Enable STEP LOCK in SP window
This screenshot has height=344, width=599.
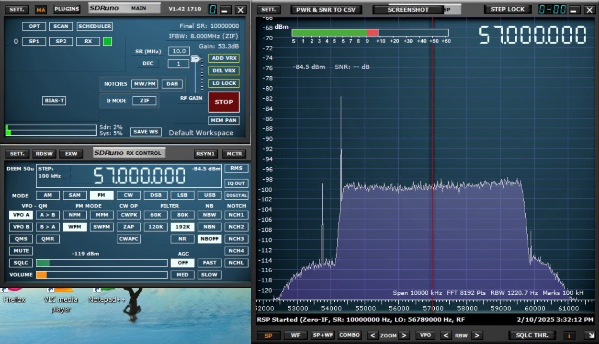(508, 10)
